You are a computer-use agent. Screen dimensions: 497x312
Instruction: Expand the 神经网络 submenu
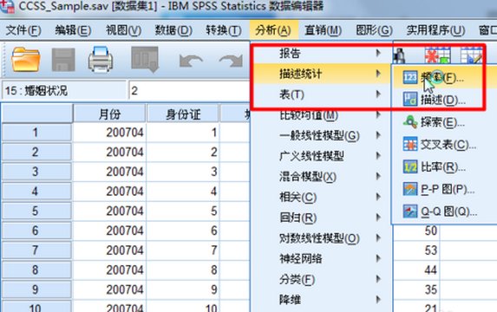coord(322,259)
